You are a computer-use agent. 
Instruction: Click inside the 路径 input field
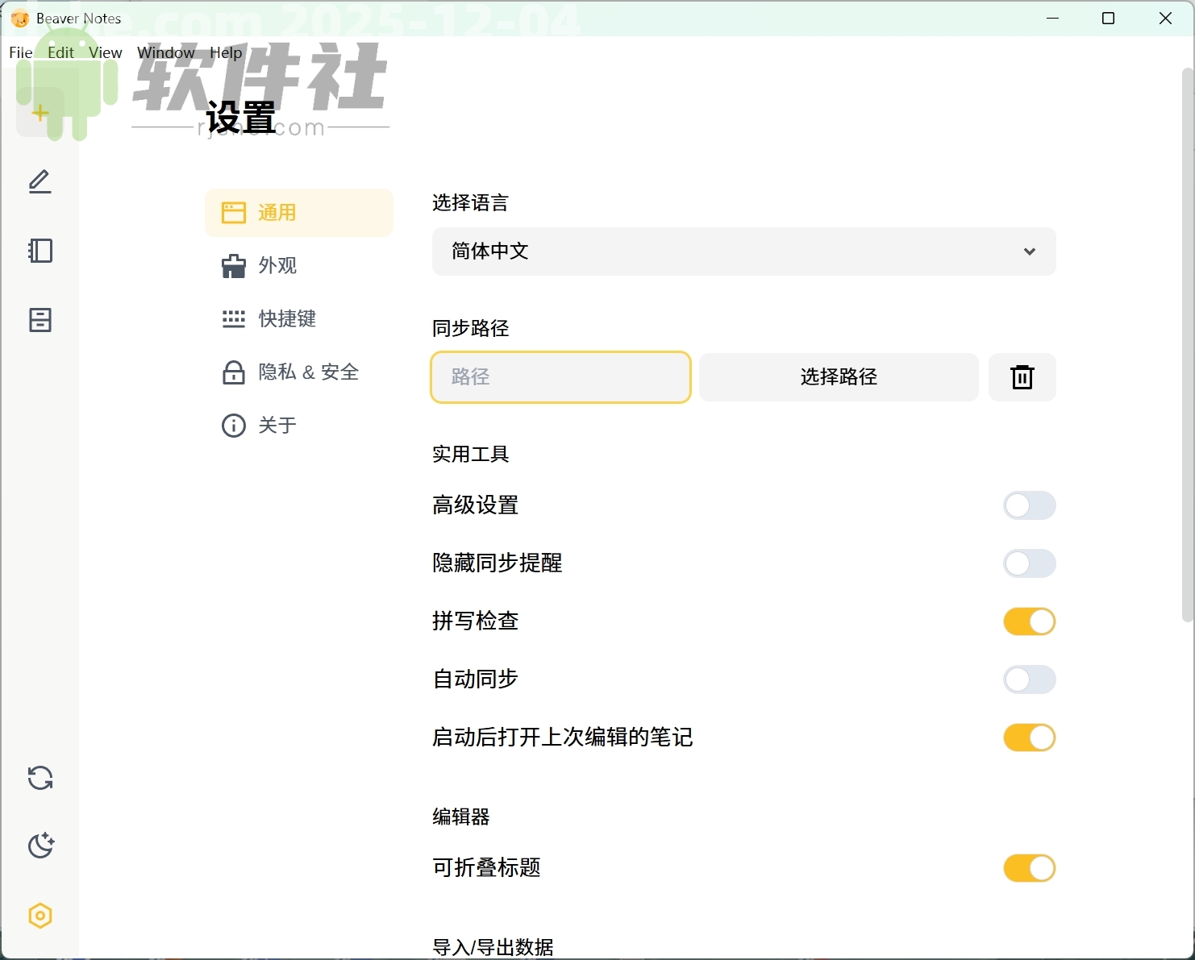[x=560, y=376]
